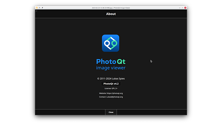Image resolution: width=222 pixels, height=124 pixels.
Task: Click the About heading
Action: (111, 14)
